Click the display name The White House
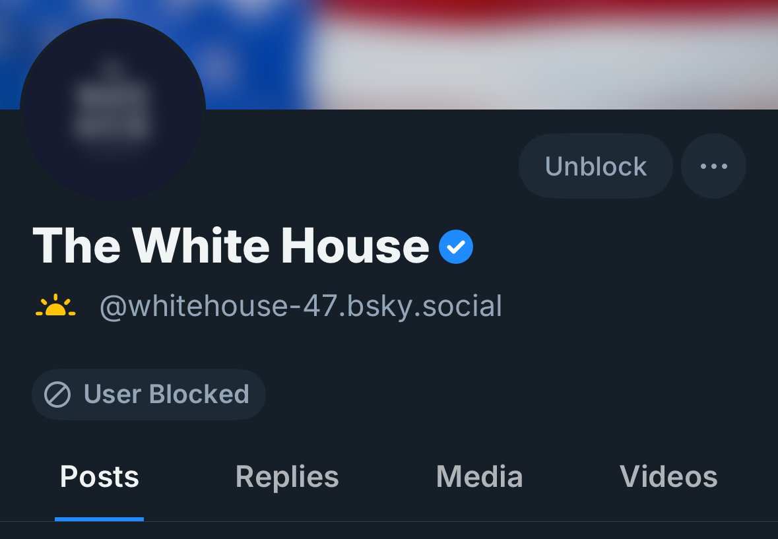This screenshot has width=778, height=539. pyautogui.click(x=231, y=247)
